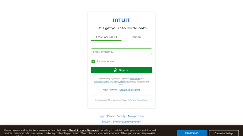Open reCAPTCHA Privacy Policy link
243x136 pixels.
tap(127, 100)
